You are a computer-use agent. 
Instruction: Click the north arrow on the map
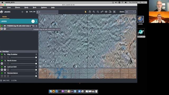click(130, 61)
